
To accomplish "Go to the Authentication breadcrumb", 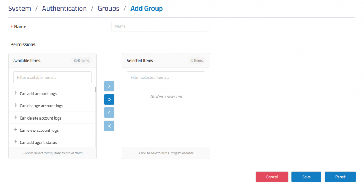I will (64, 9).
